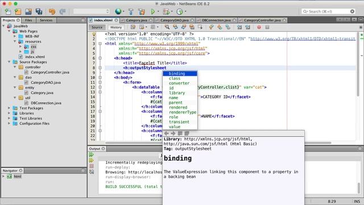Click the Find Selection magnifier icon
The width and height of the screenshot is (364, 205).
(x=167, y=27)
